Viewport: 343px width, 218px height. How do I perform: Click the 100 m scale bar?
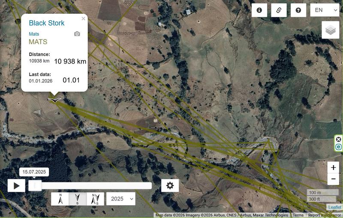(322, 193)
